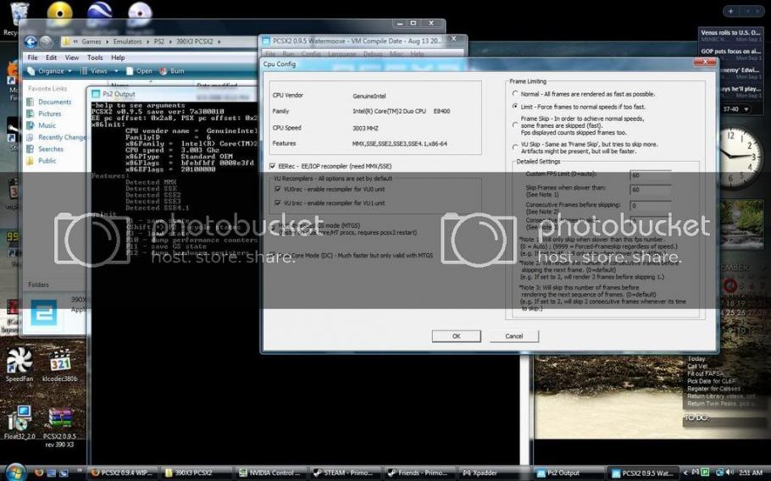Open SpeedFan desktop icon
This screenshot has height=481, width=771.
coord(19,365)
